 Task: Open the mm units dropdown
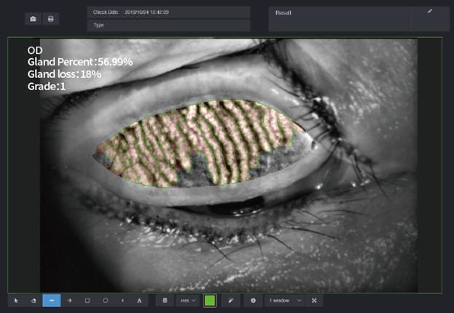189,300
